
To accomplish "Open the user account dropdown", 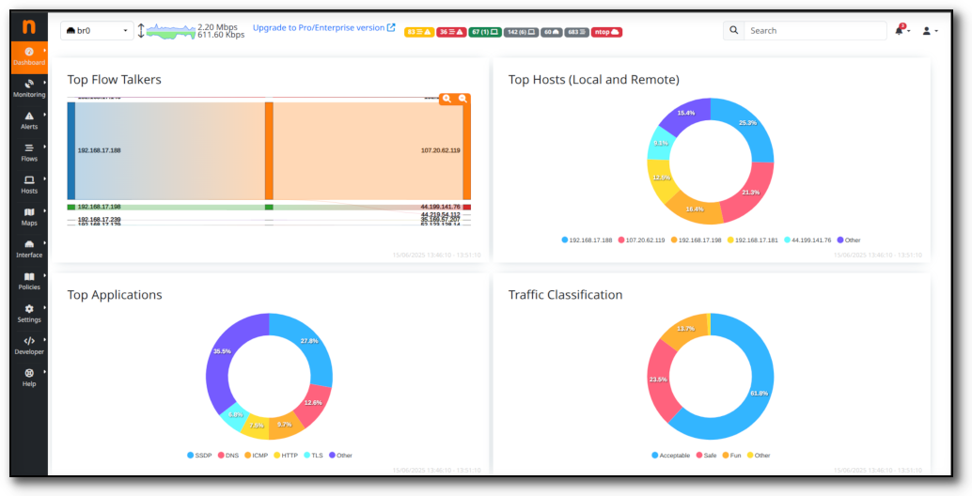I will [x=930, y=31].
